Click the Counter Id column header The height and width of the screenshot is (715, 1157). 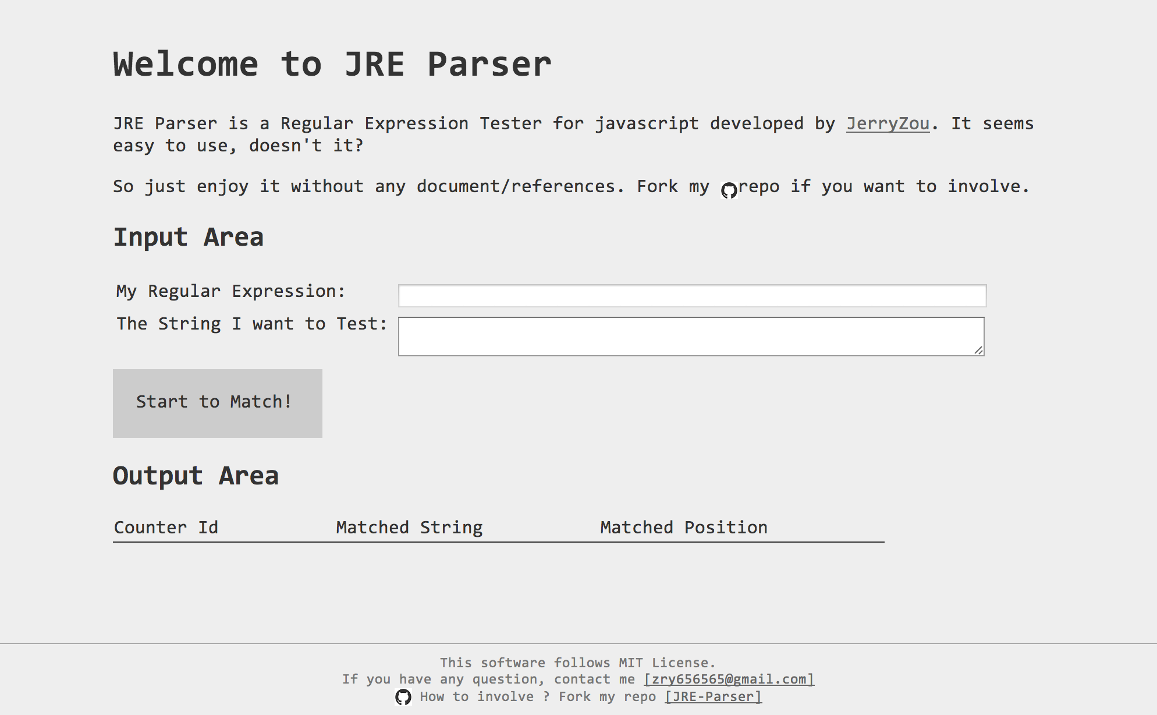point(166,528)
